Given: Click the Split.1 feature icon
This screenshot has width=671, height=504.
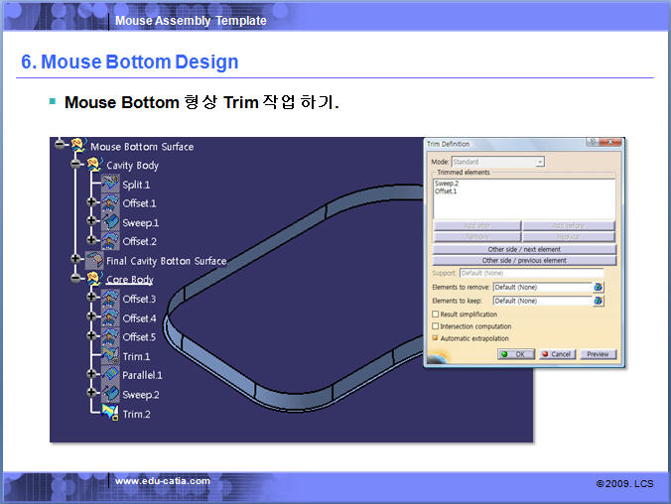Looking at the screenshot, I should pyautogui.click(x=110, y=185).
